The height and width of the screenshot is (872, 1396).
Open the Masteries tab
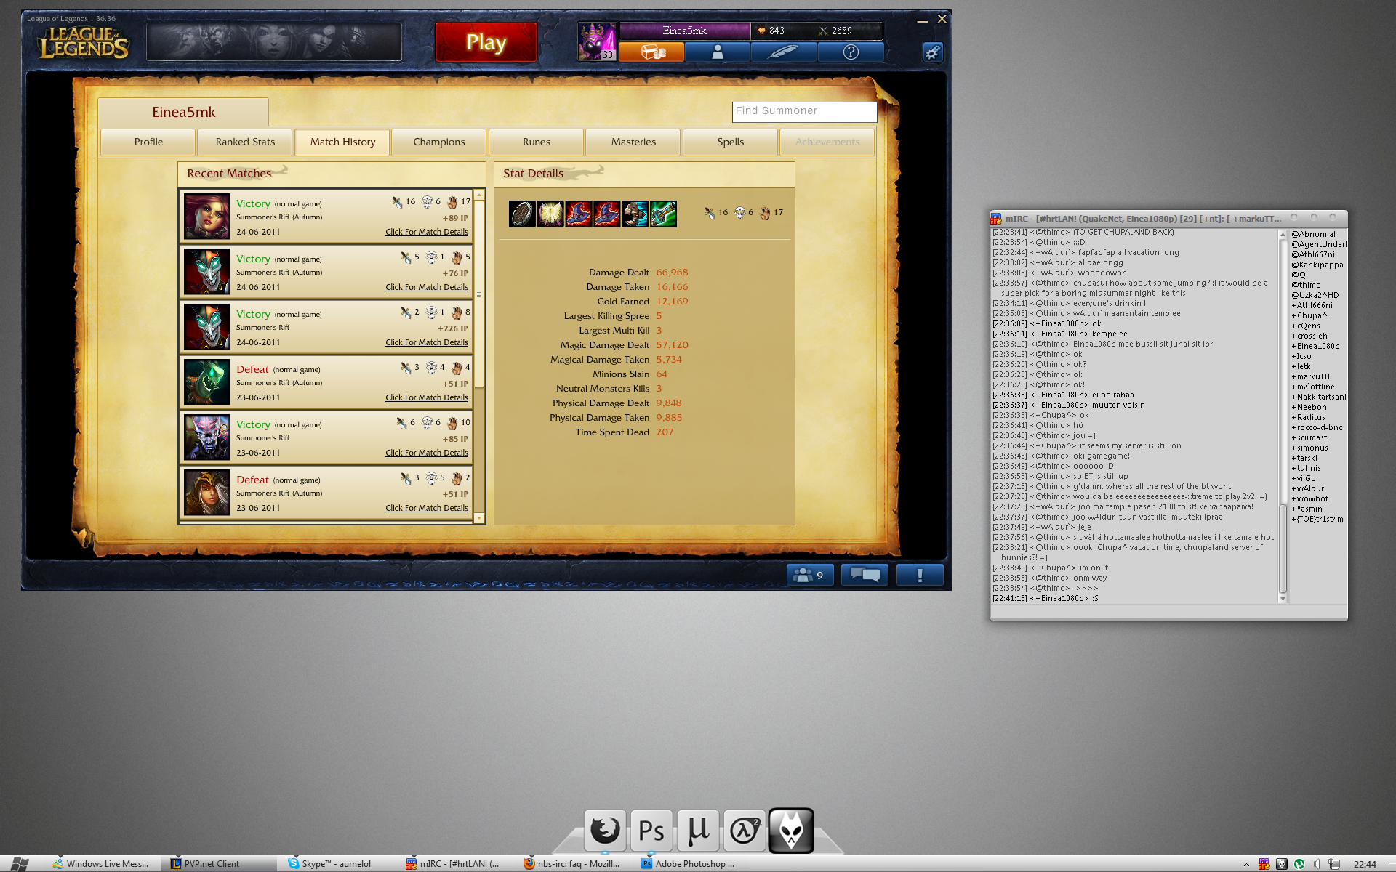coord(633,142)
